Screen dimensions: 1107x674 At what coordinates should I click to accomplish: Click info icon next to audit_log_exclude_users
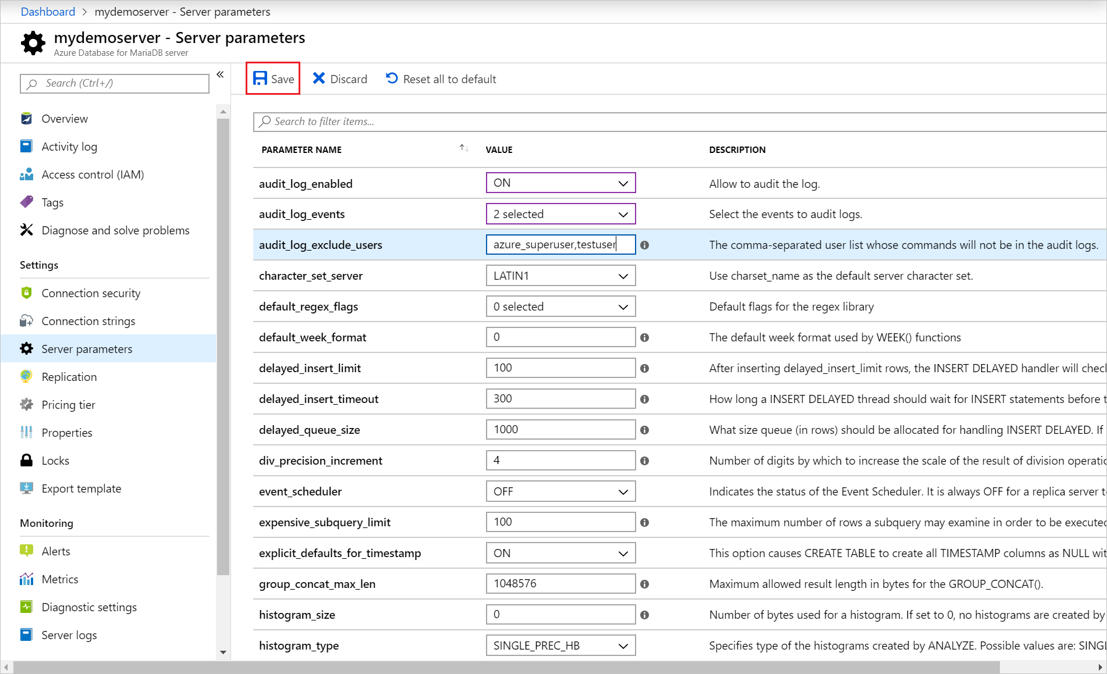coord(644,245)
